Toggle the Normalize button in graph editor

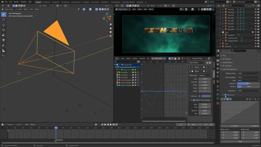coord(157,58)
